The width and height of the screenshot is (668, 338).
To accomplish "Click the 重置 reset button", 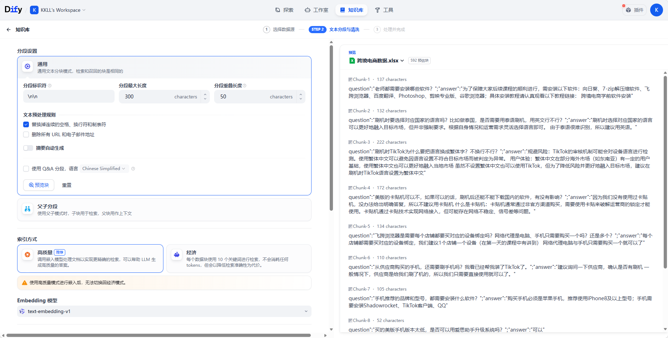I will click(x=67, y=185).
